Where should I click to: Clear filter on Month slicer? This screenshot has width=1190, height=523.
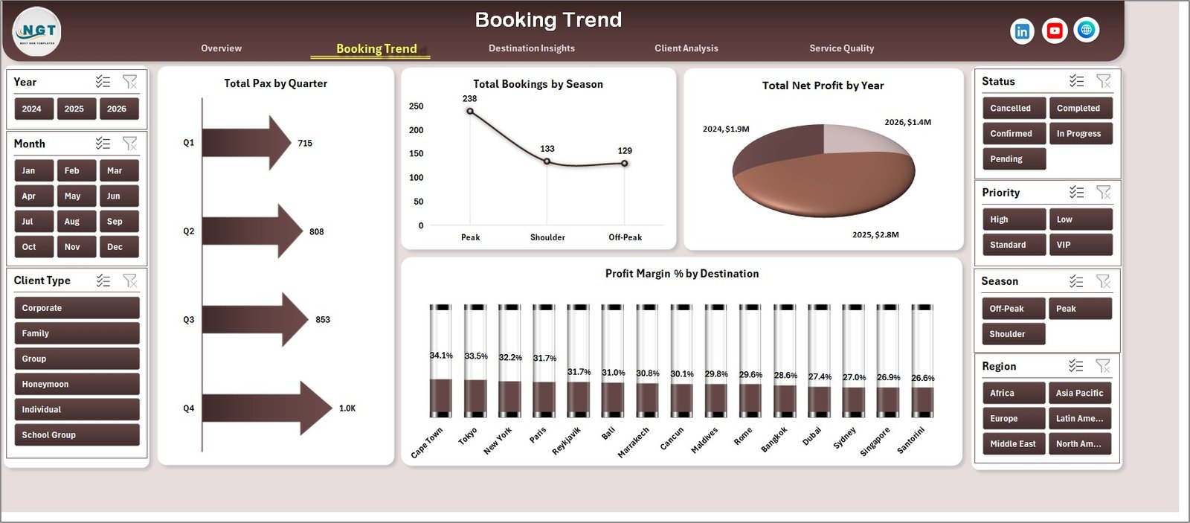point(130,144)
